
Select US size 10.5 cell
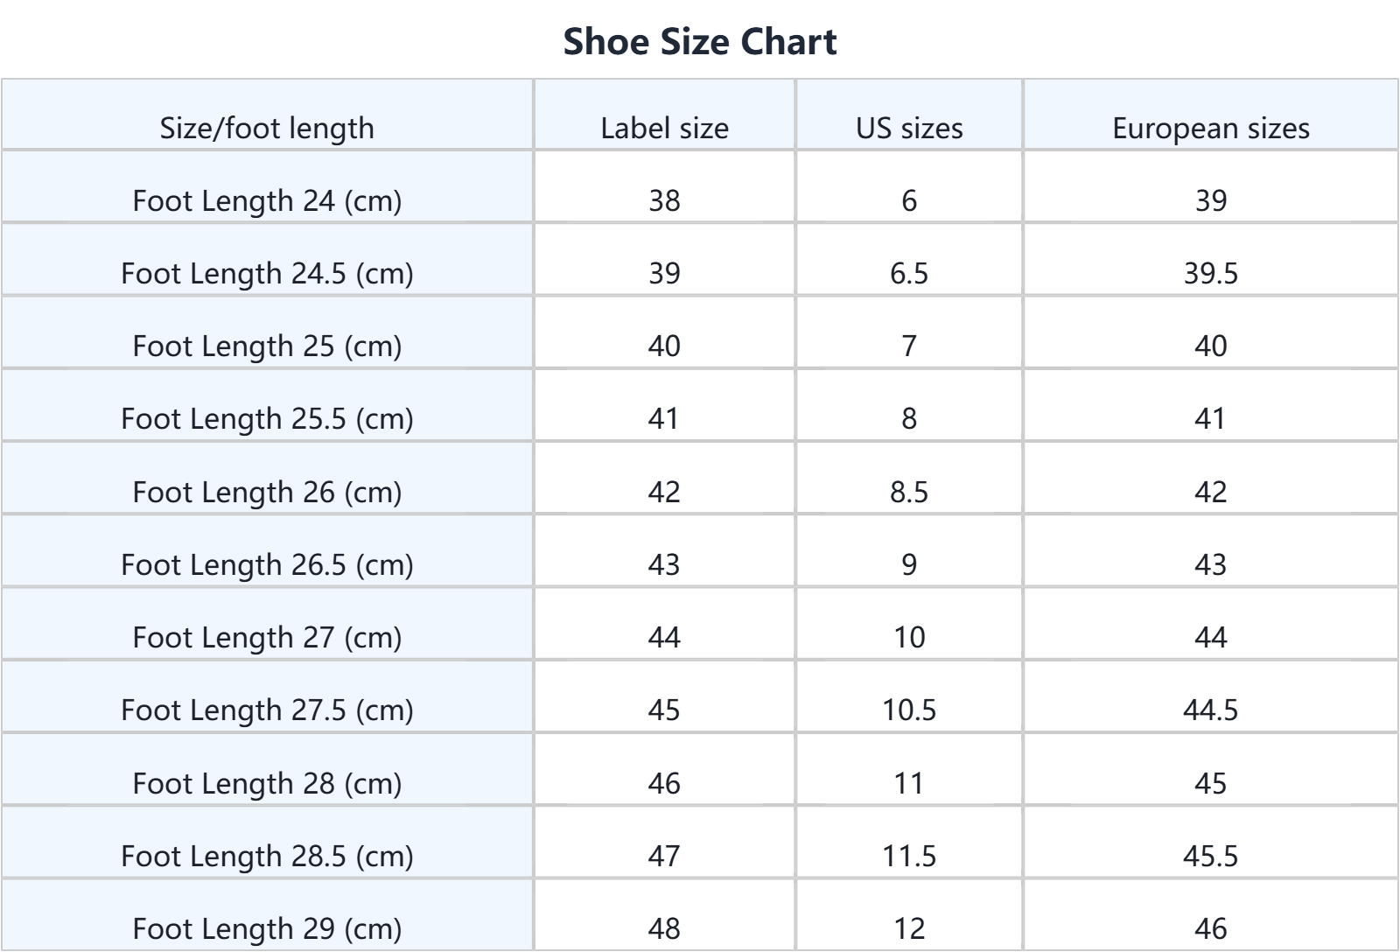coord(909,710)
